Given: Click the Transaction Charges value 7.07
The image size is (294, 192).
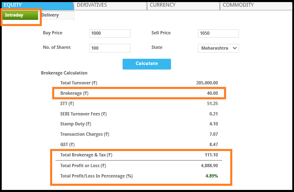Looking at the screenshot, I should tap(213, 134).
